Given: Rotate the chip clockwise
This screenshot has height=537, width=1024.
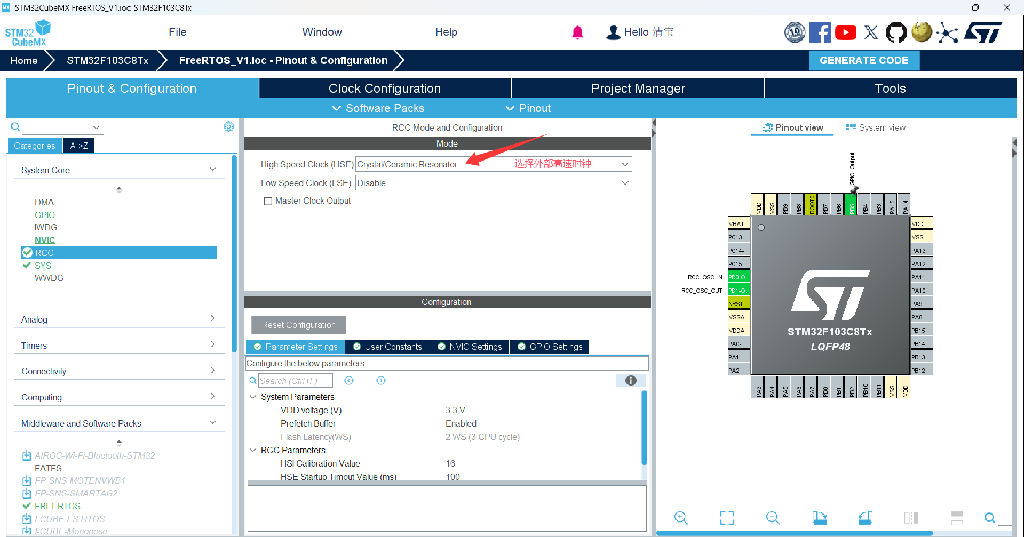Looking at the screenshot, I should click(x=819, y=517).
